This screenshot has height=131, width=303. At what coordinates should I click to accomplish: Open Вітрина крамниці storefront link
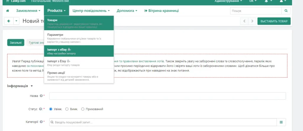161,11
